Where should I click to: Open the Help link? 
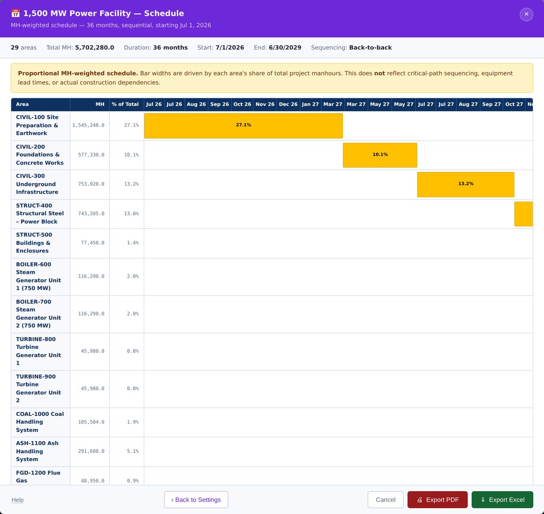[x=17, y=500]
